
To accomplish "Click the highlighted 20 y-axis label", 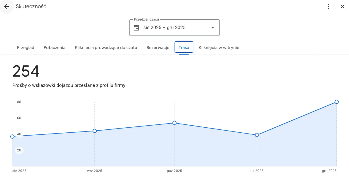I will (19, 150).
